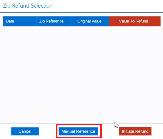Choose the red Initiate Refund button

click(135, 131)
